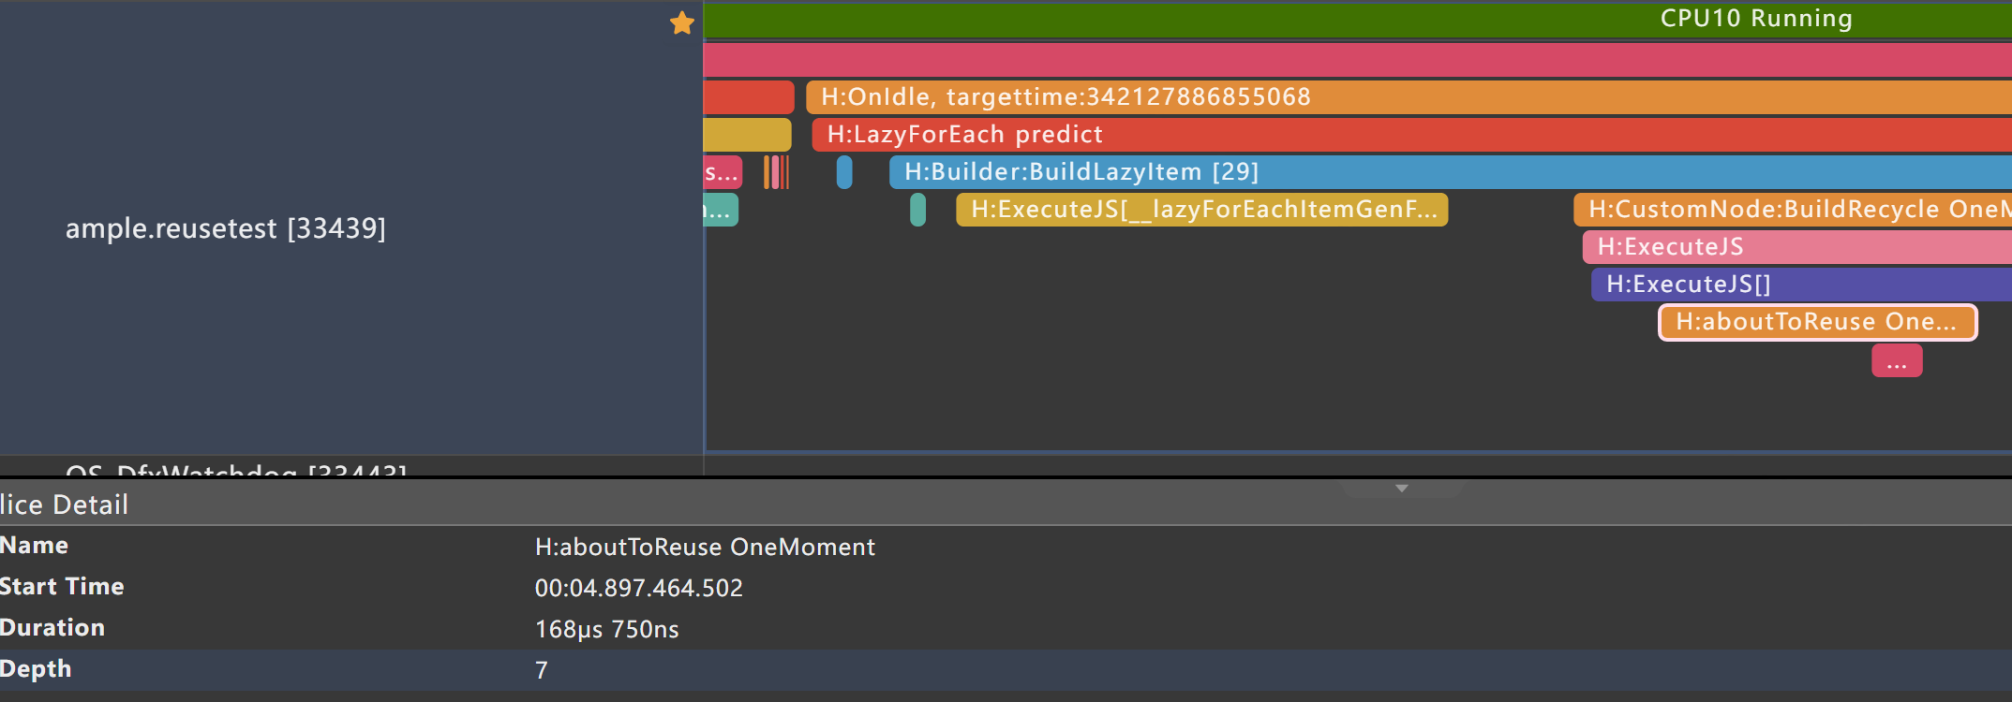Select the H:LazyForEach predict slice
The width and height of the screenshot is (2012, 702).
tap(1411, 134)
